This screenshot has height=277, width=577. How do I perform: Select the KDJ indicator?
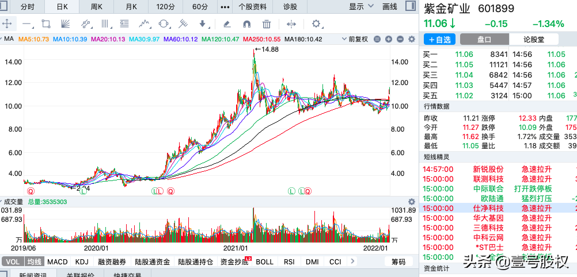point(82,262)
